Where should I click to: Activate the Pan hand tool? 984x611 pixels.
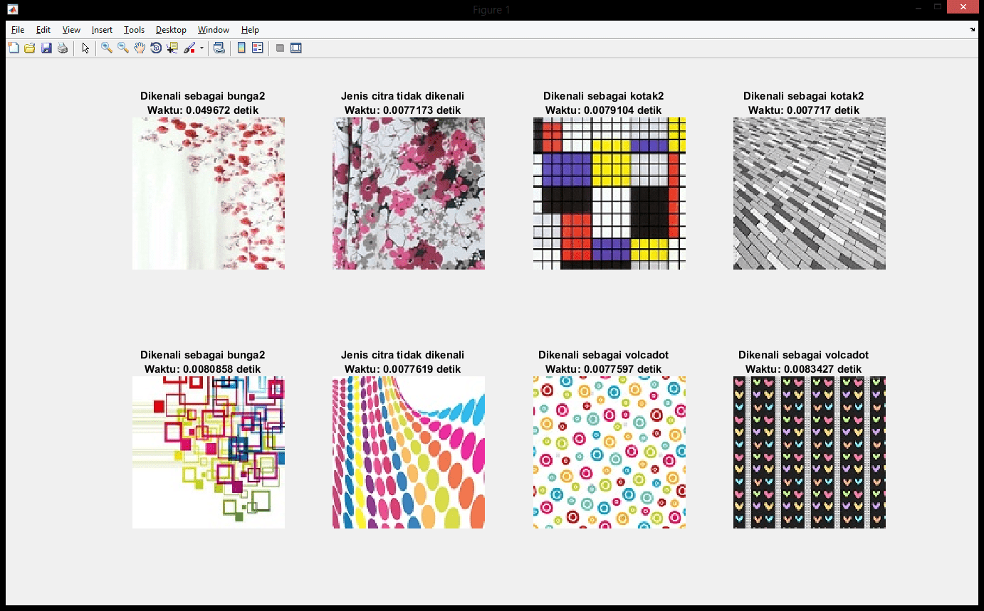point(140,48)
